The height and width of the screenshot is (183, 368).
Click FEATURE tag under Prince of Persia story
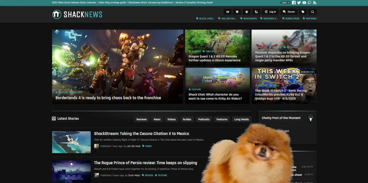click(161, 175)
